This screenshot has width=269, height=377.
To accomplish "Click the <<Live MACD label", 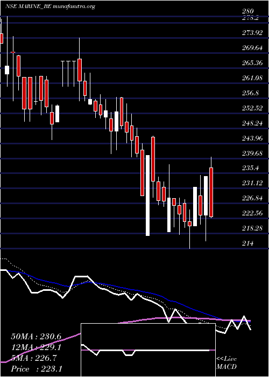I will [x=226, y=363].
